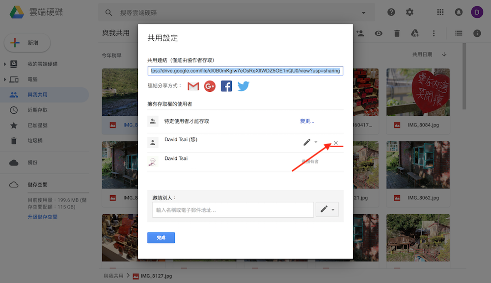Share link via Gmail icon
The height and width of the screenshot is (283, 491).
click(x=193, y=86)
